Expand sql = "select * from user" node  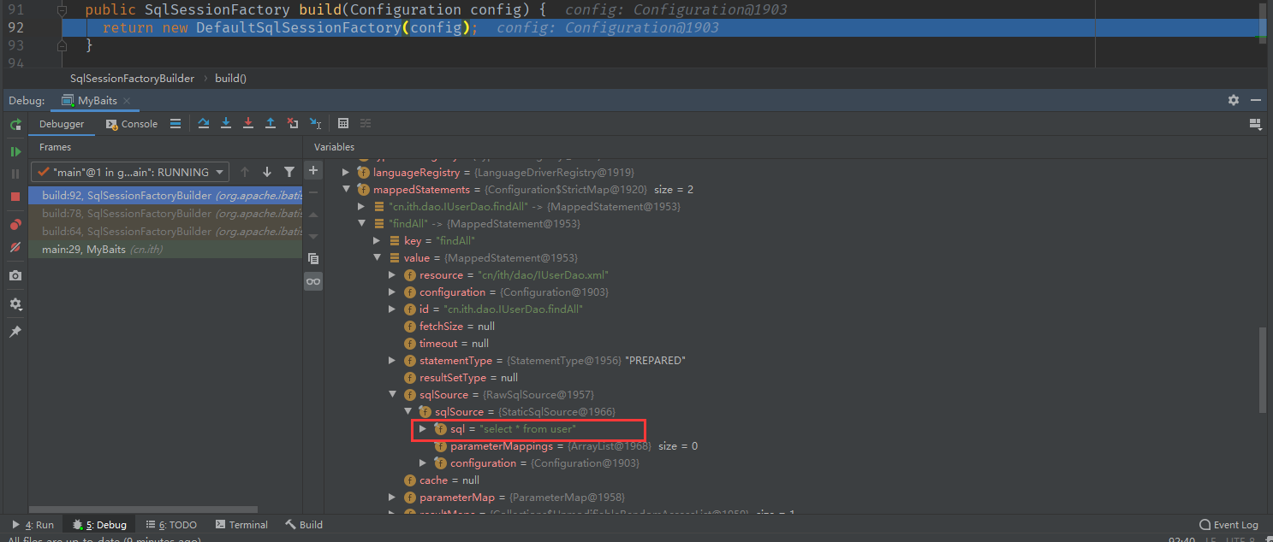click(x=423, y=429)
